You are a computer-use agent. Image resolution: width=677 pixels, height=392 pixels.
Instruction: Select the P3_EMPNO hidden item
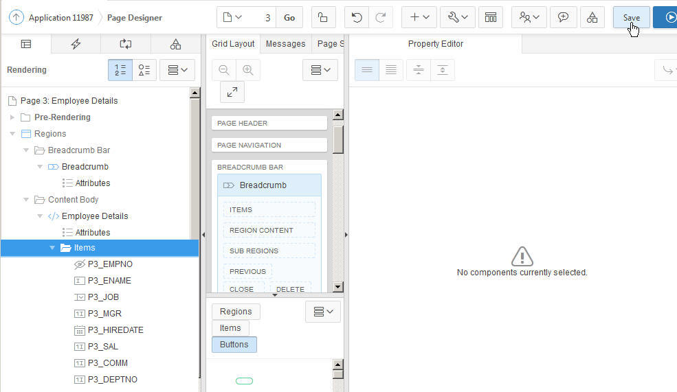click(110, 264)
